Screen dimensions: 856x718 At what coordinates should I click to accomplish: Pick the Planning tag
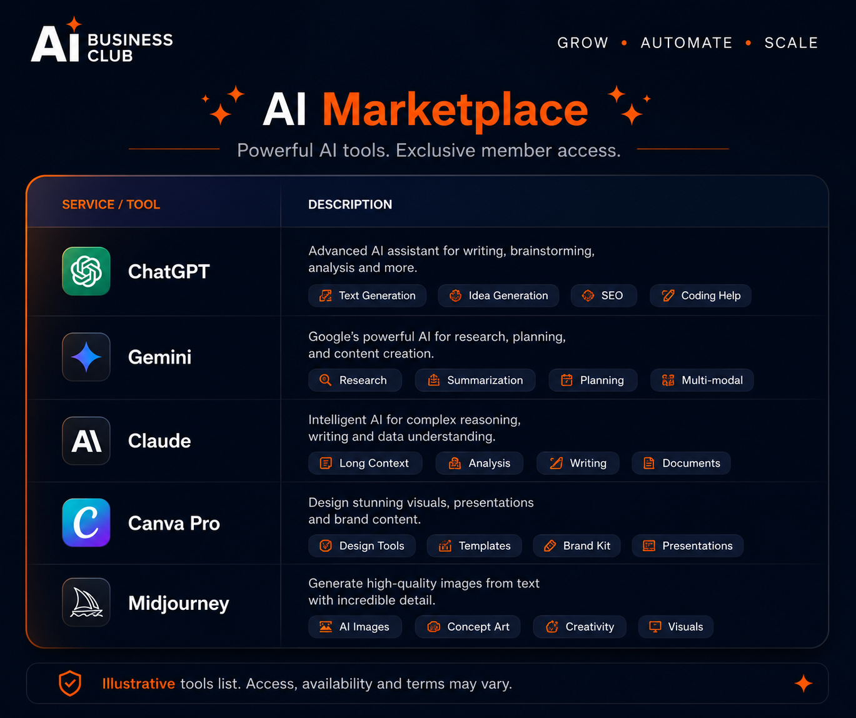593,380
